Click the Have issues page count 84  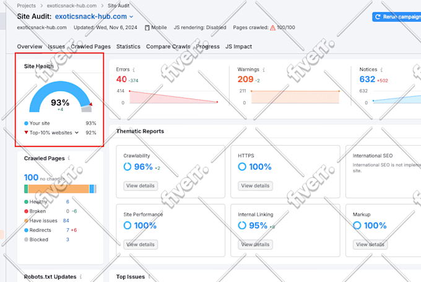(66, 221)
